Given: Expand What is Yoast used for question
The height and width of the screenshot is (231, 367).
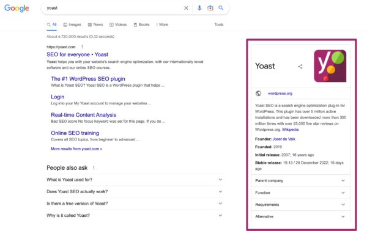Looking at the screenshot, I should pos(135,180).
